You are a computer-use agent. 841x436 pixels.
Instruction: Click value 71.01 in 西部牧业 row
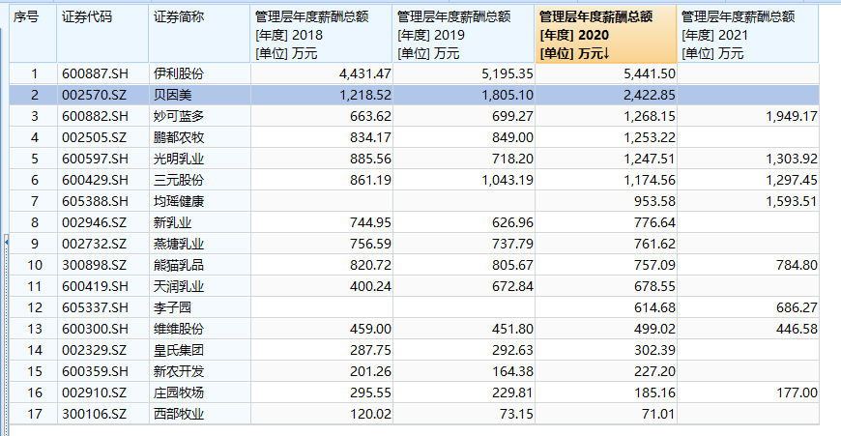(658, 414)
